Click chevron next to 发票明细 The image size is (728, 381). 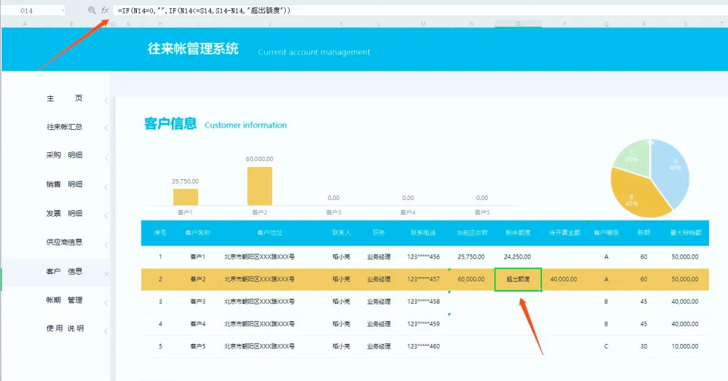pyautogui.click(x=107, y=215)
